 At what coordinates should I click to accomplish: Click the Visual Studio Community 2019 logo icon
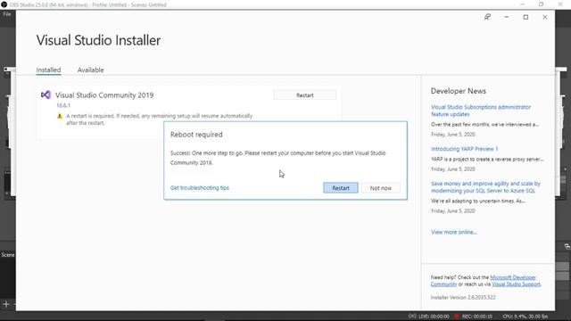coord(46,95)
